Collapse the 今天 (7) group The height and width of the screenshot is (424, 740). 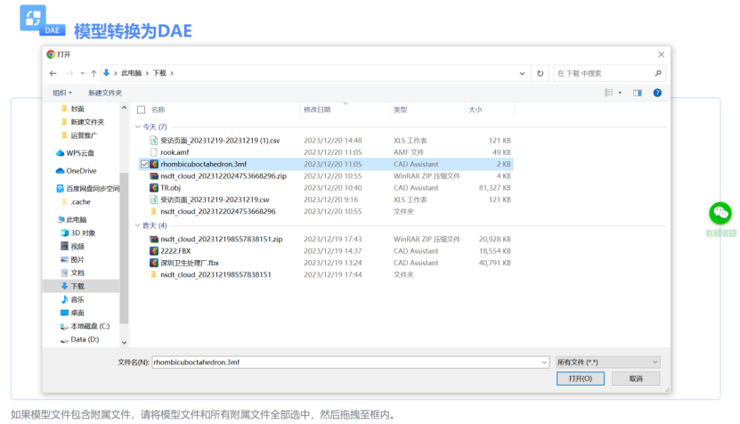click(137, 126)
